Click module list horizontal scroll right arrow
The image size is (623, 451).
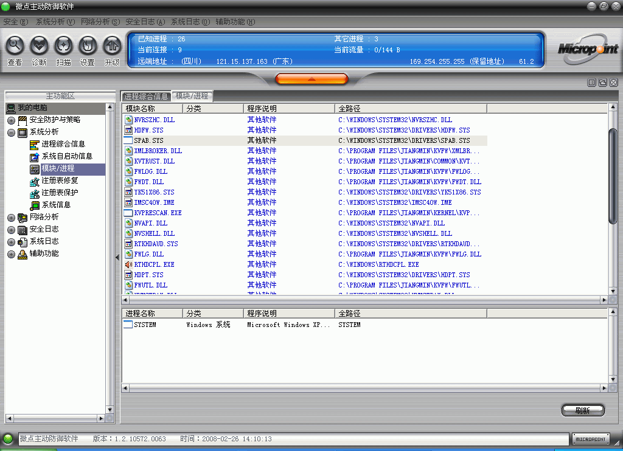coord(604,300)
